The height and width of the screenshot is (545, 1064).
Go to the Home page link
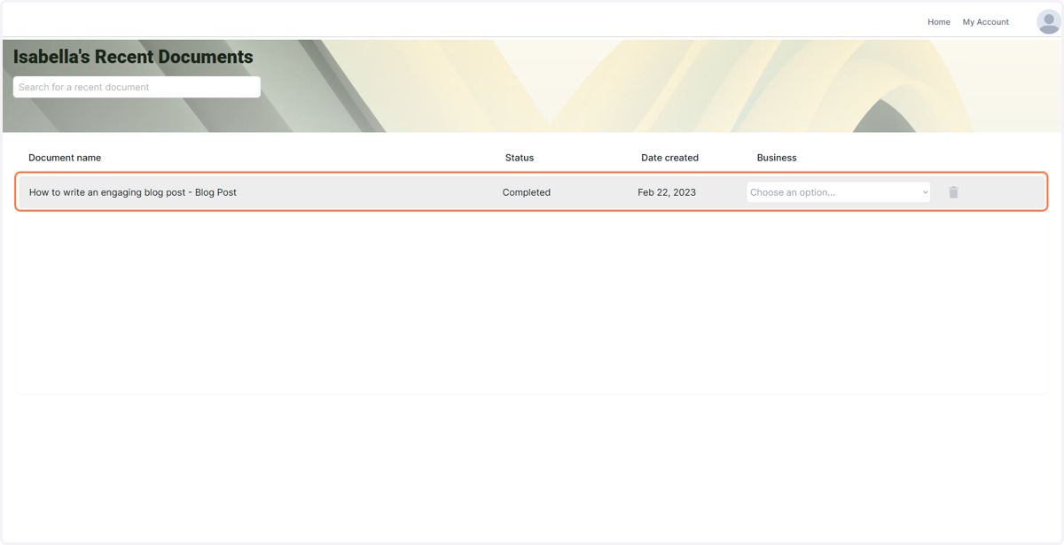pos(939,22)
